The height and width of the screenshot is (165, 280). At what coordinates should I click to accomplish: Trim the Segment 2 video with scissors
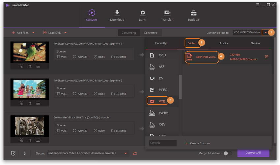(21, 103)
